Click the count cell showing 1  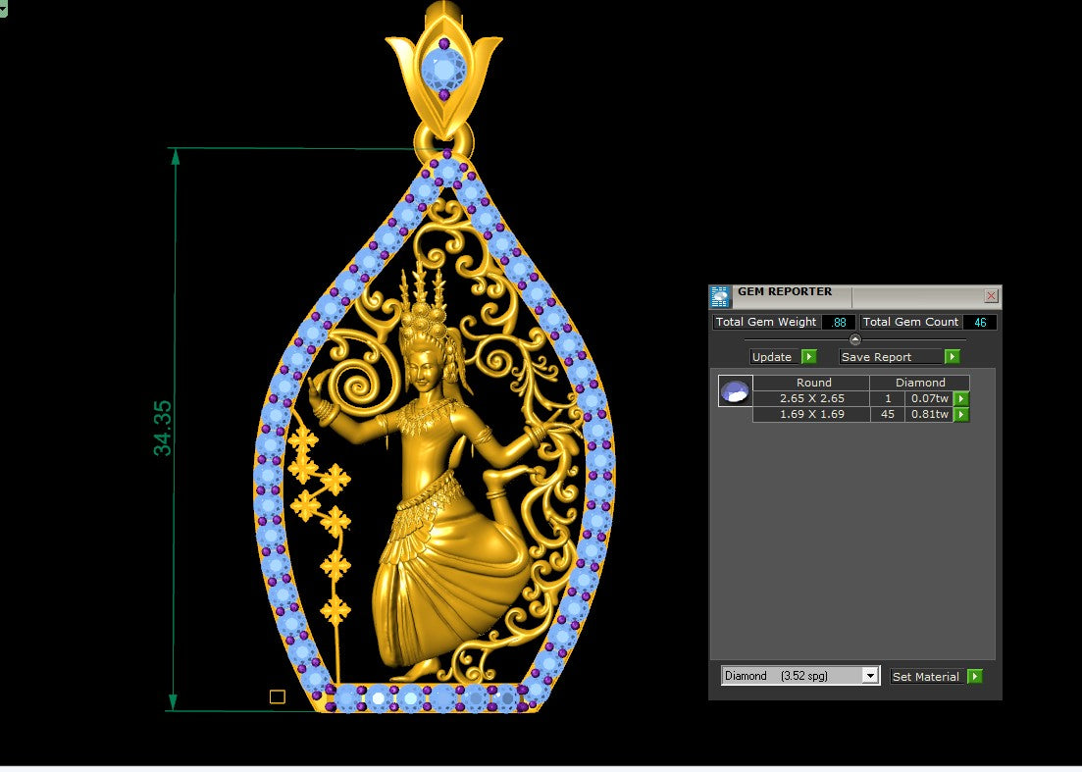pos(888,399)
